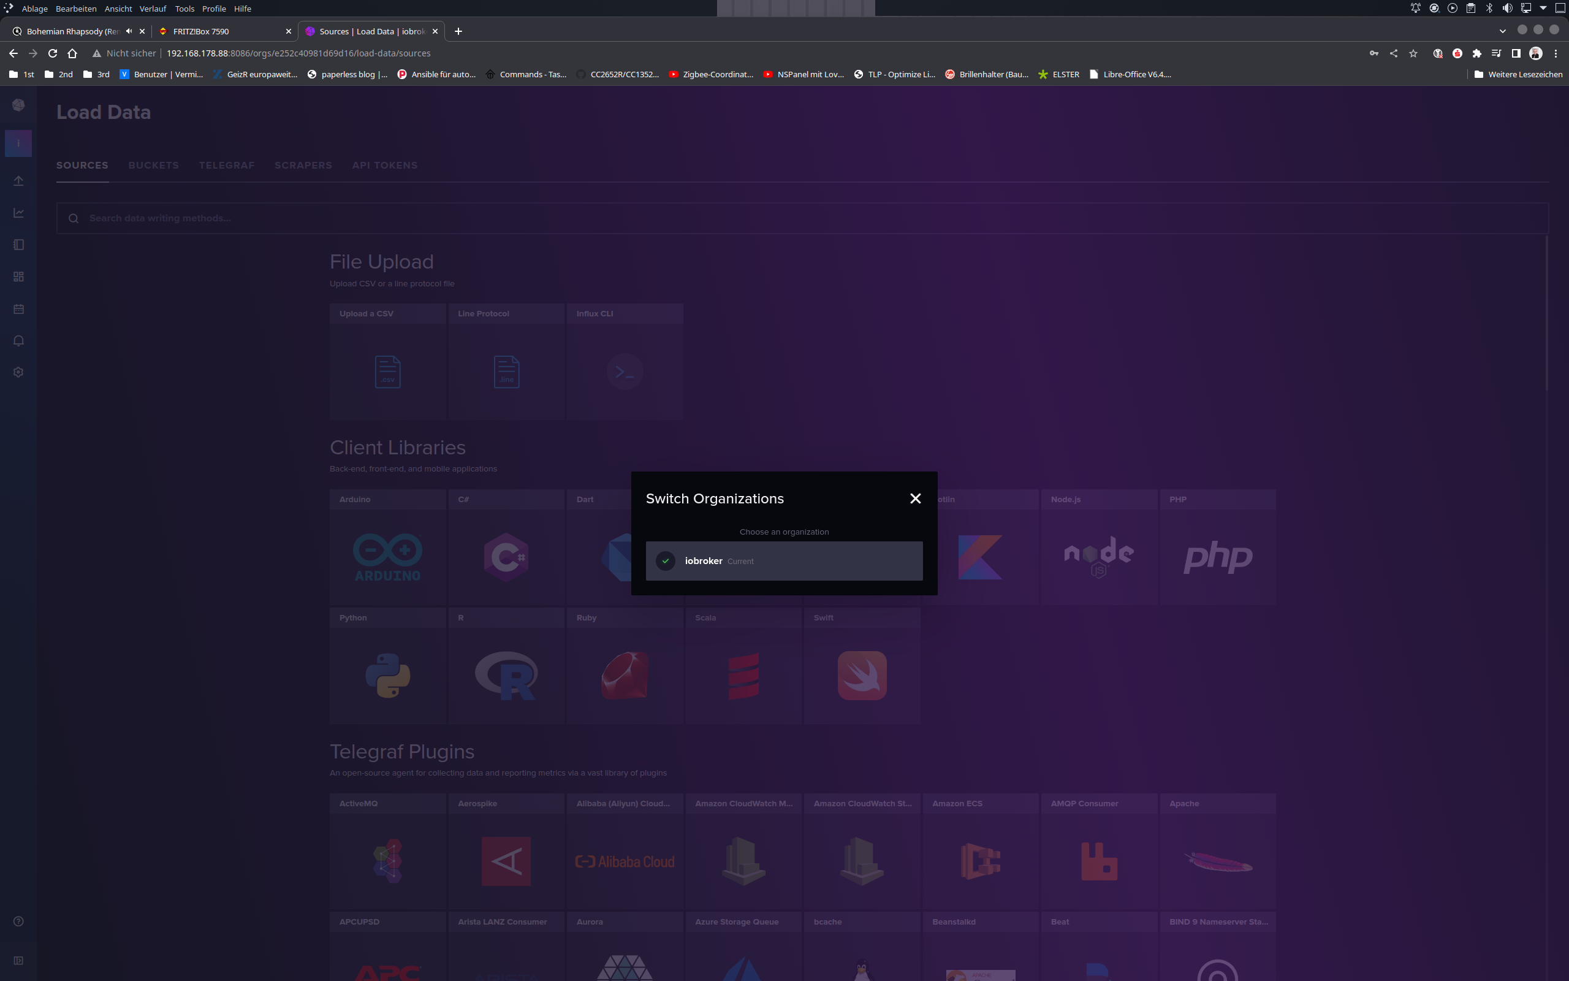The width and height of the screenshot is (1569, 981).
Task: Close the Sources Load Data tab
Action: pyautogui.click(x=435, y=31)
